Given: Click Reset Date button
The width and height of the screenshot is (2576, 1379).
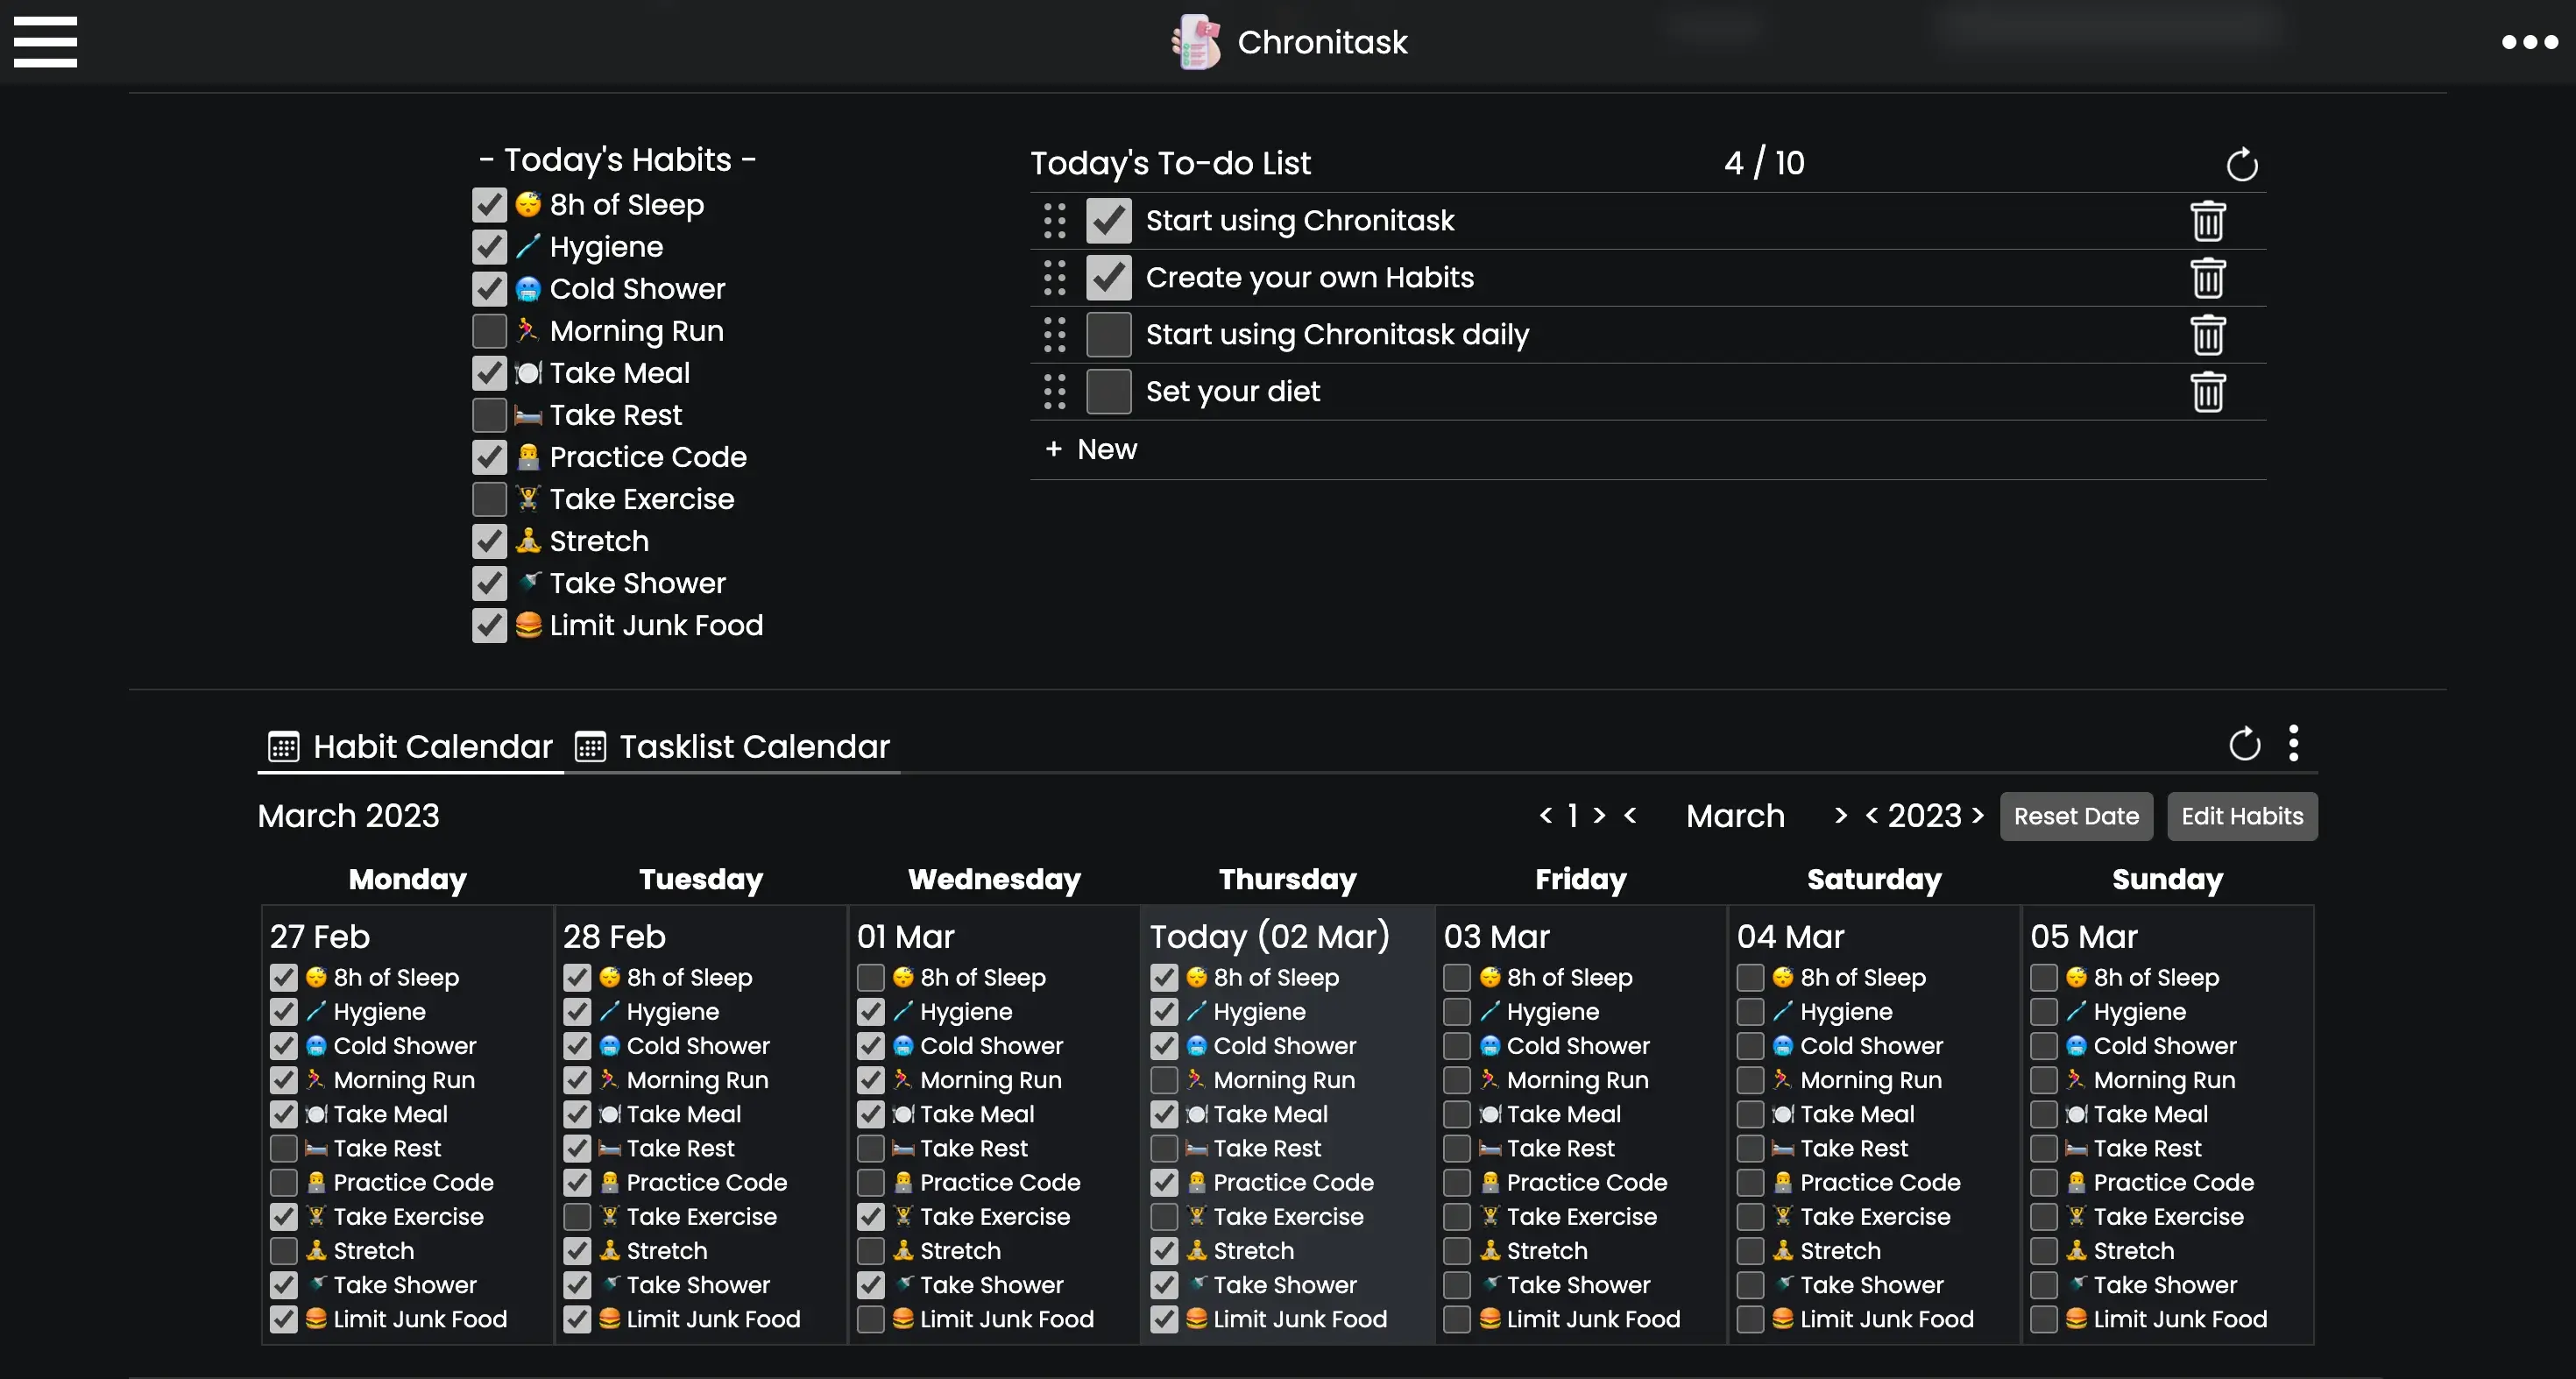Looking at the screenshot, I should click(2076, 817).
